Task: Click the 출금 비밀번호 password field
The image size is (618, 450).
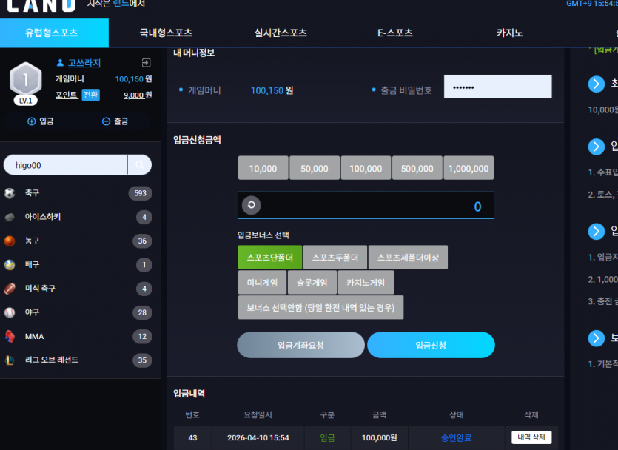Action: coord(498,87)
